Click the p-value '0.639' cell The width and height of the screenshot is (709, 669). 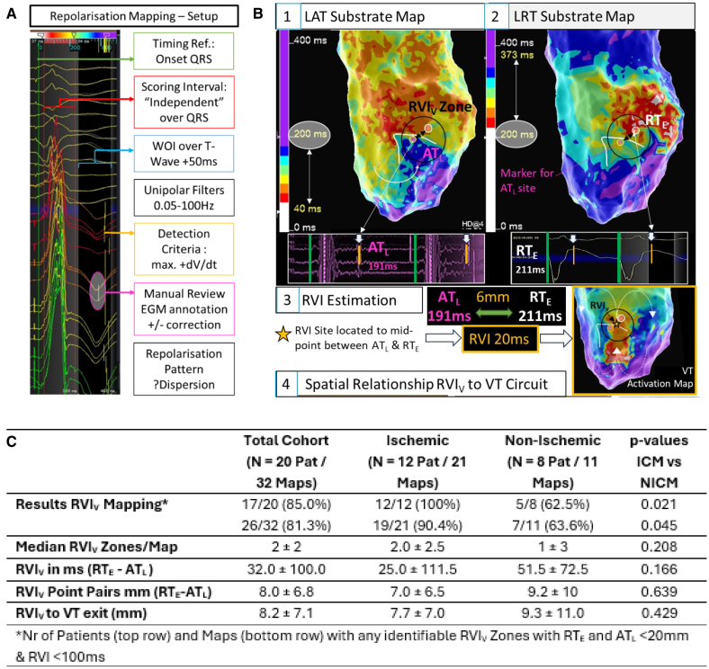pos(659,592)
